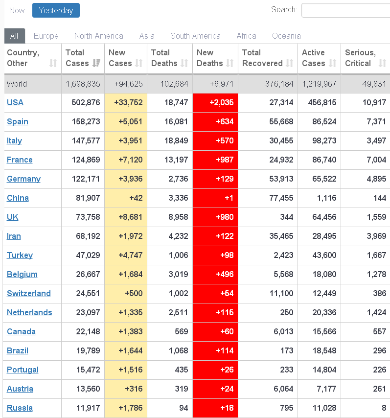Screen dimensions: 390x418
Task: Open the USA country page
Action: click(x=15, y=103)
